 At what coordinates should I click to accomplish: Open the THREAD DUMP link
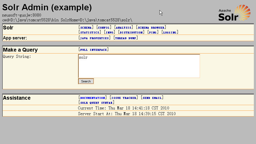click(126, 38)
